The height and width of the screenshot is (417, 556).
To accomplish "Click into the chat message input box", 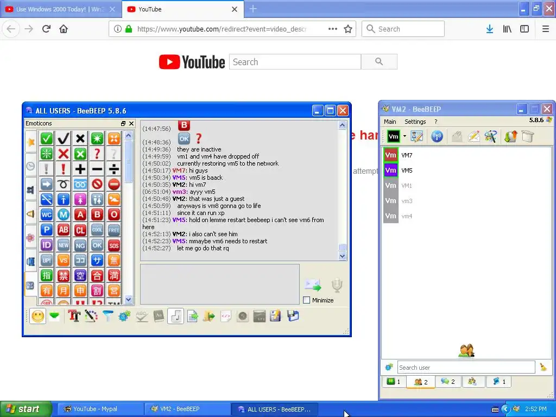I will point(220,284).
